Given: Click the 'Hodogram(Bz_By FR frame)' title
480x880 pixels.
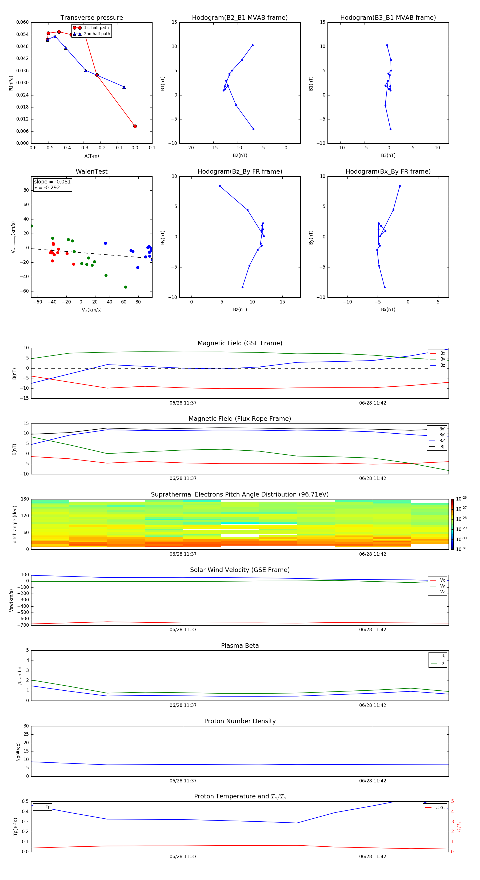Looking at the screenshot, I should coord(240,171).
